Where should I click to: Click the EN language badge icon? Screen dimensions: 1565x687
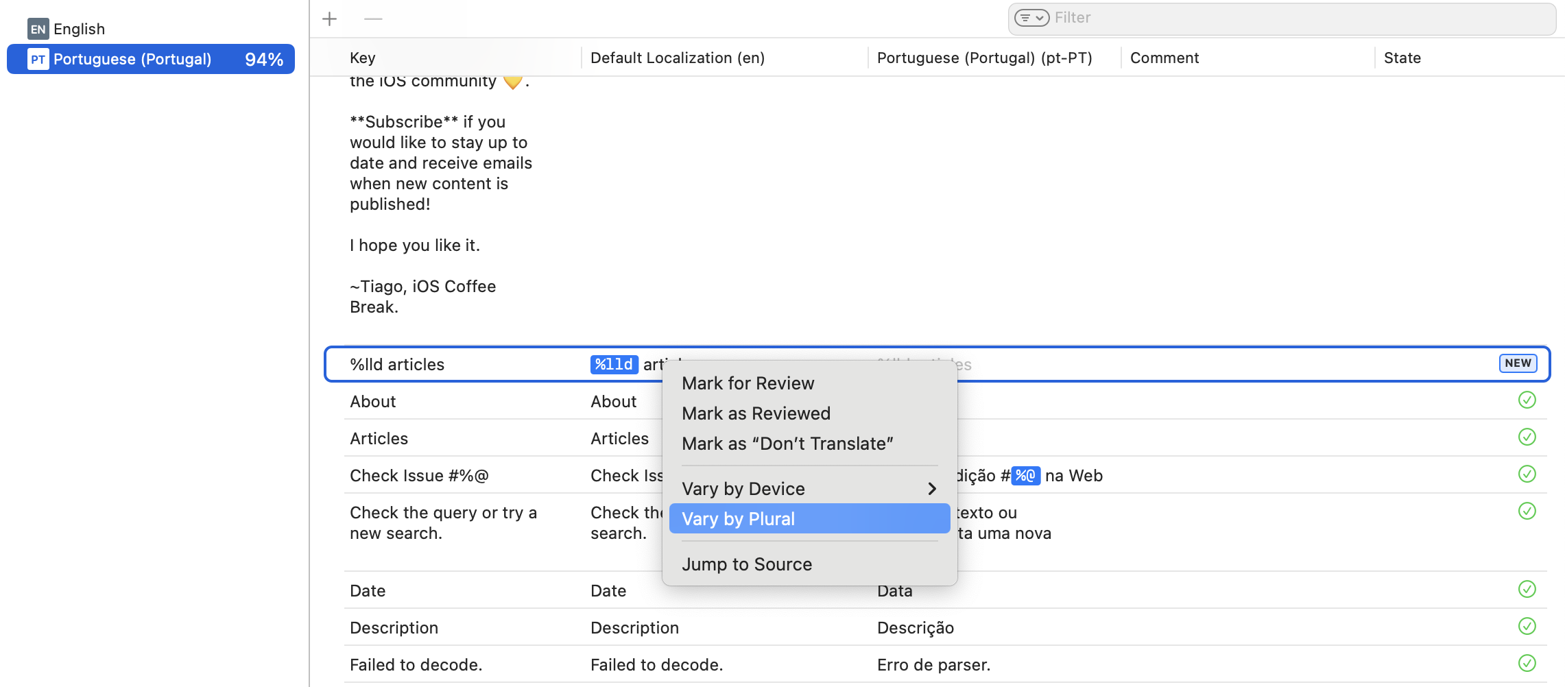pos(38,29)
